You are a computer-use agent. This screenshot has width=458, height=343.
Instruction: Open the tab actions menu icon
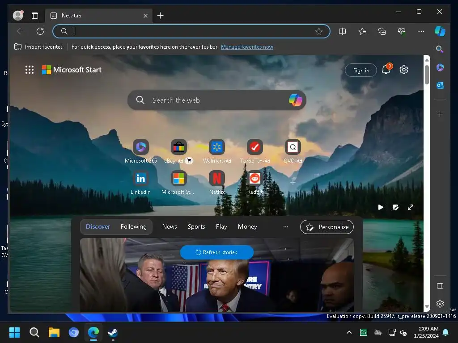coord(35,16)
